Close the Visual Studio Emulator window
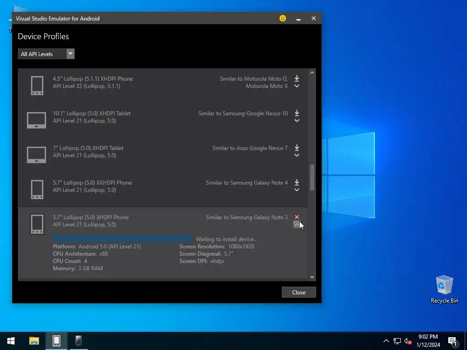This screenshot has height=350, width=467. [314, 18]
